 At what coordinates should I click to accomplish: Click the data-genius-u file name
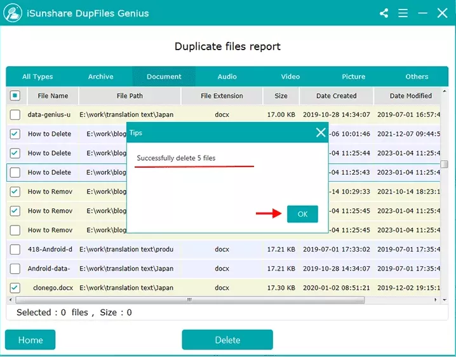49,114
